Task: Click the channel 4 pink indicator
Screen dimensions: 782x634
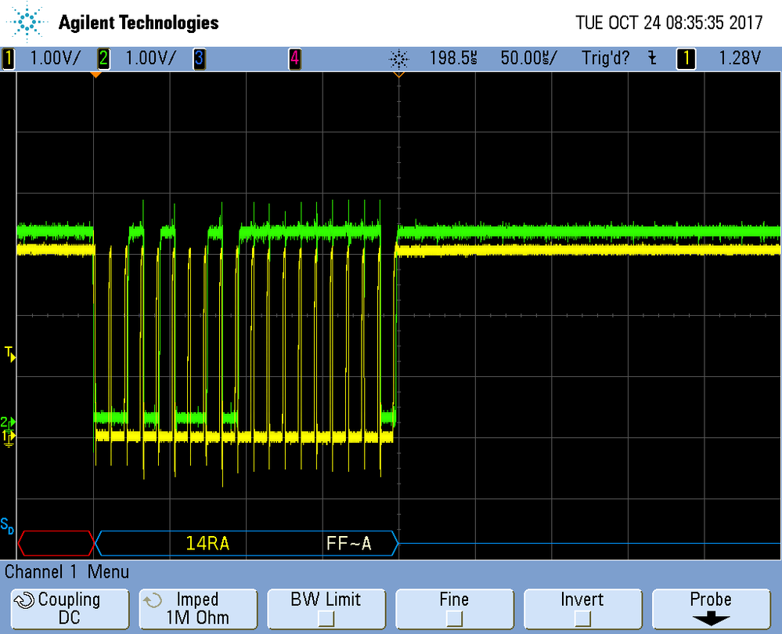Action: [x=295, y=59]
